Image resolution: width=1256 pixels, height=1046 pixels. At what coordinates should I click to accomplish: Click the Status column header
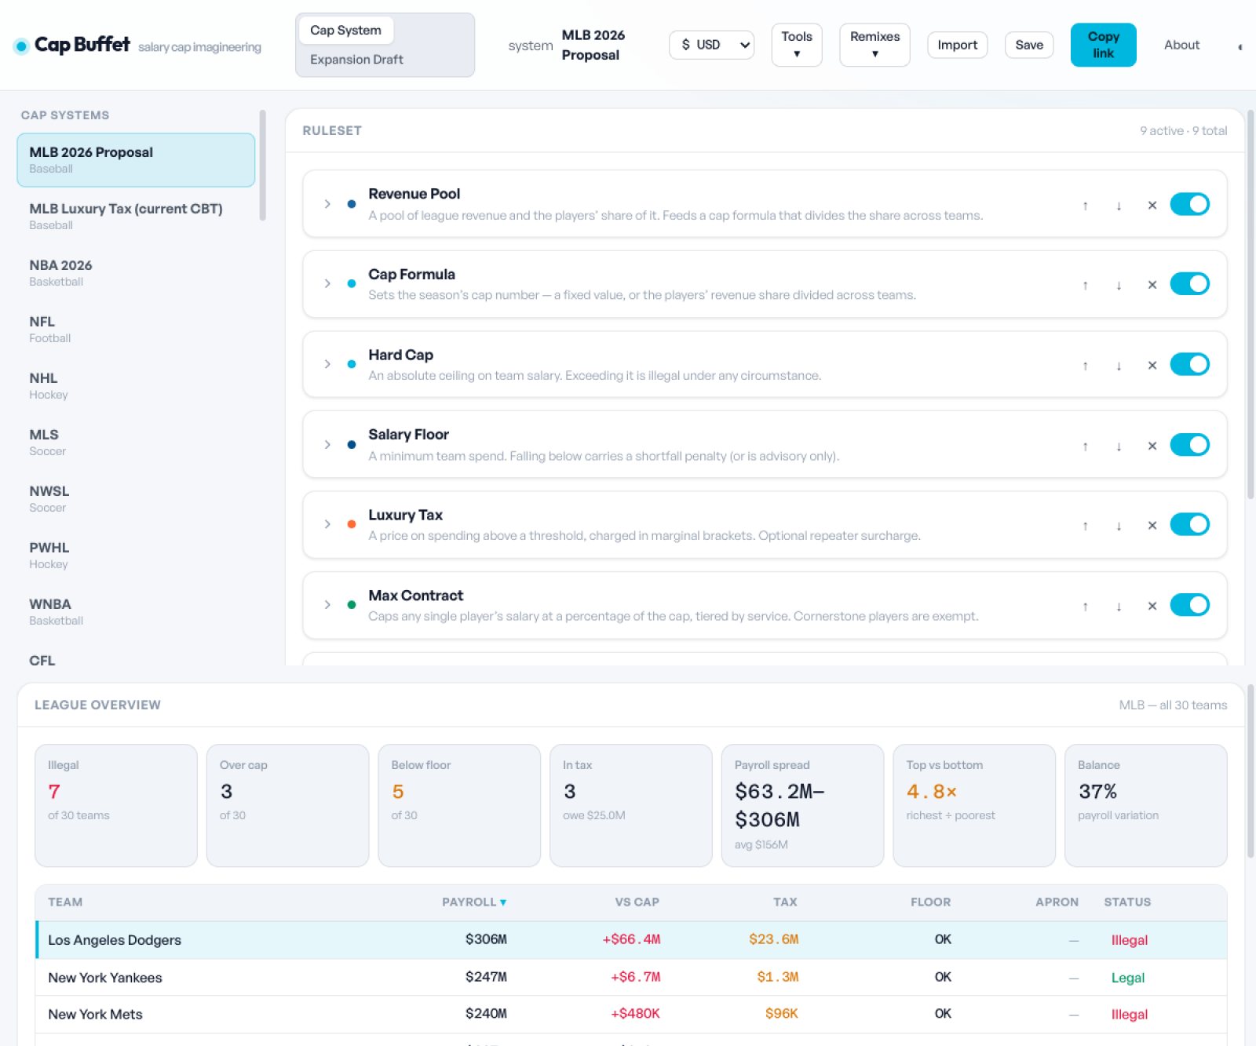point(1127,902)
